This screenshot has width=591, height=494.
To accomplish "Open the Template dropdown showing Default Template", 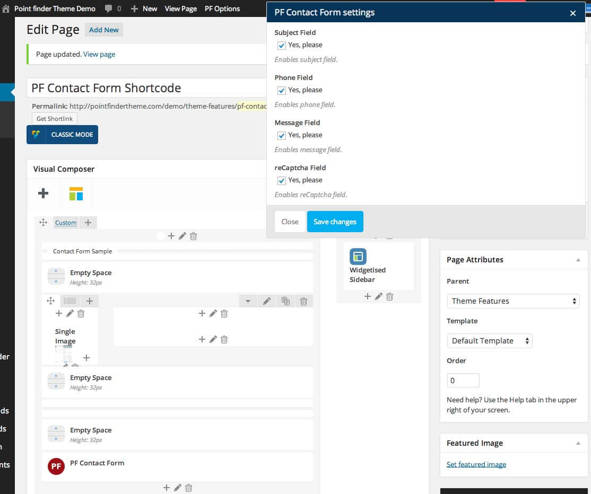I will pos(489,341).
